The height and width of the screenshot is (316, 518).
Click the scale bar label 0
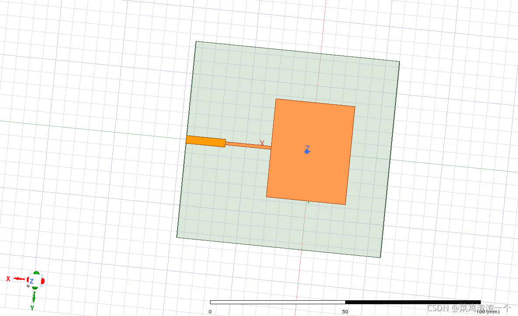coord(210,311)
